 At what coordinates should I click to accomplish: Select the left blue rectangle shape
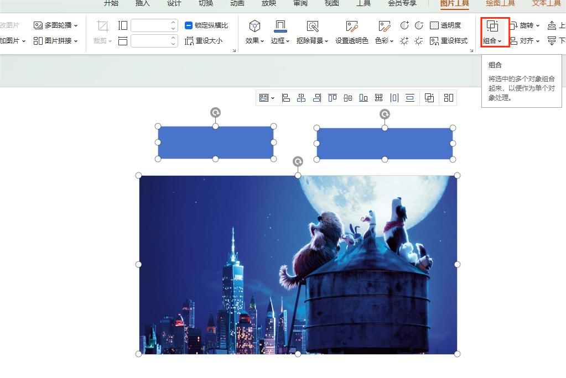tap(215, 143)
